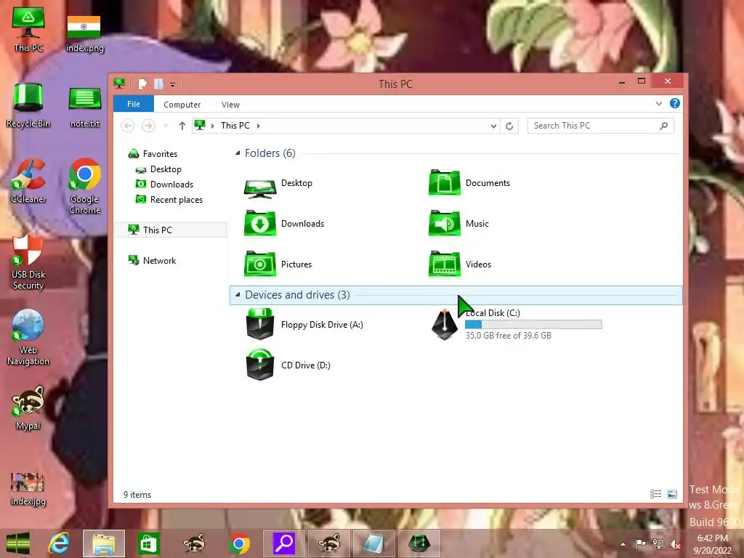744x558 pixels.
Task: Select Downloads under Favorites
Action: coord(164,185)
